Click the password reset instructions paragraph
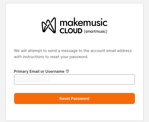 [73, 54]
